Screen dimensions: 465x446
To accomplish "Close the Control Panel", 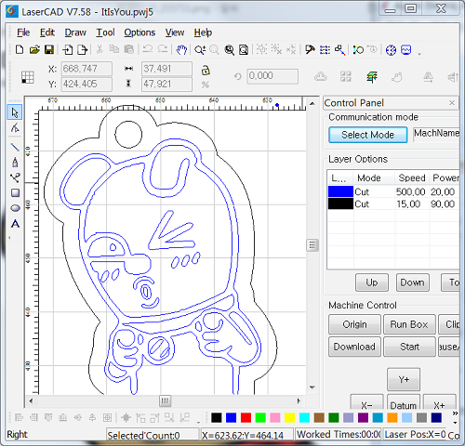I will tap(452, 103).
